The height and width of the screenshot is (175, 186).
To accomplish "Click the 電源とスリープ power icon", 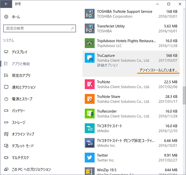I will [x=6, y=99].
